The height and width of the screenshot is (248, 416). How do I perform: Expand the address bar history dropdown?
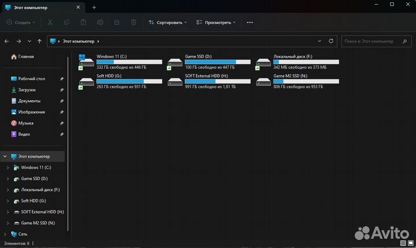[x=320, y=41]
